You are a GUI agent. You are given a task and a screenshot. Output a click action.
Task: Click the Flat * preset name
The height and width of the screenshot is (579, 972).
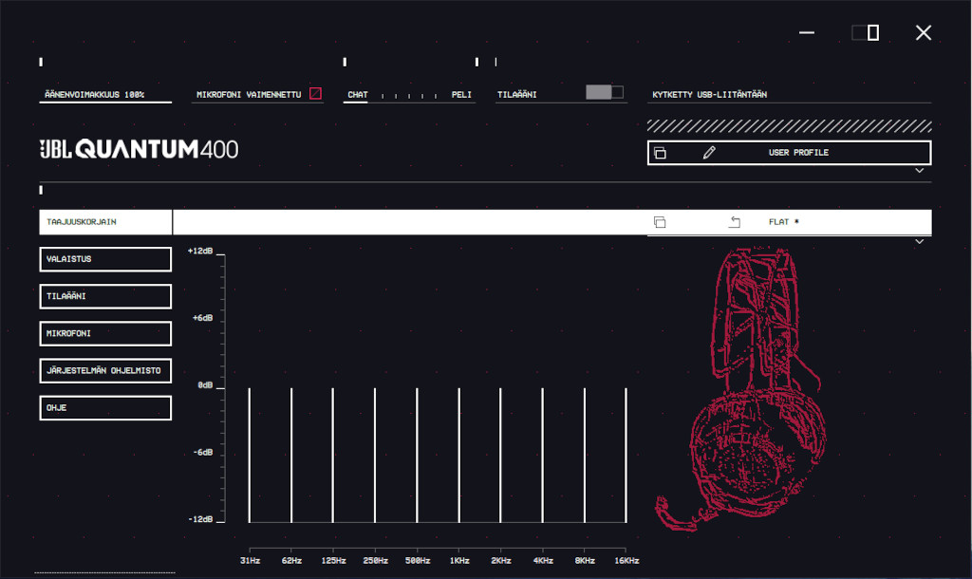point(783,222)
